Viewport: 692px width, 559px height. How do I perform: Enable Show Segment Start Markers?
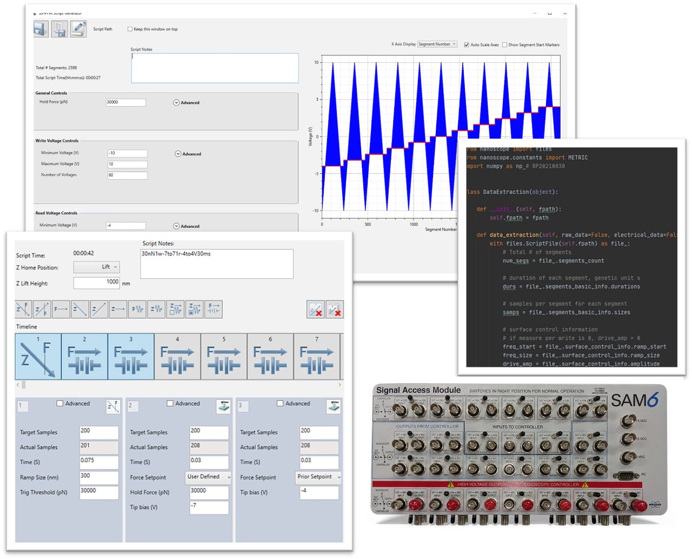click(x=504, y=44)
